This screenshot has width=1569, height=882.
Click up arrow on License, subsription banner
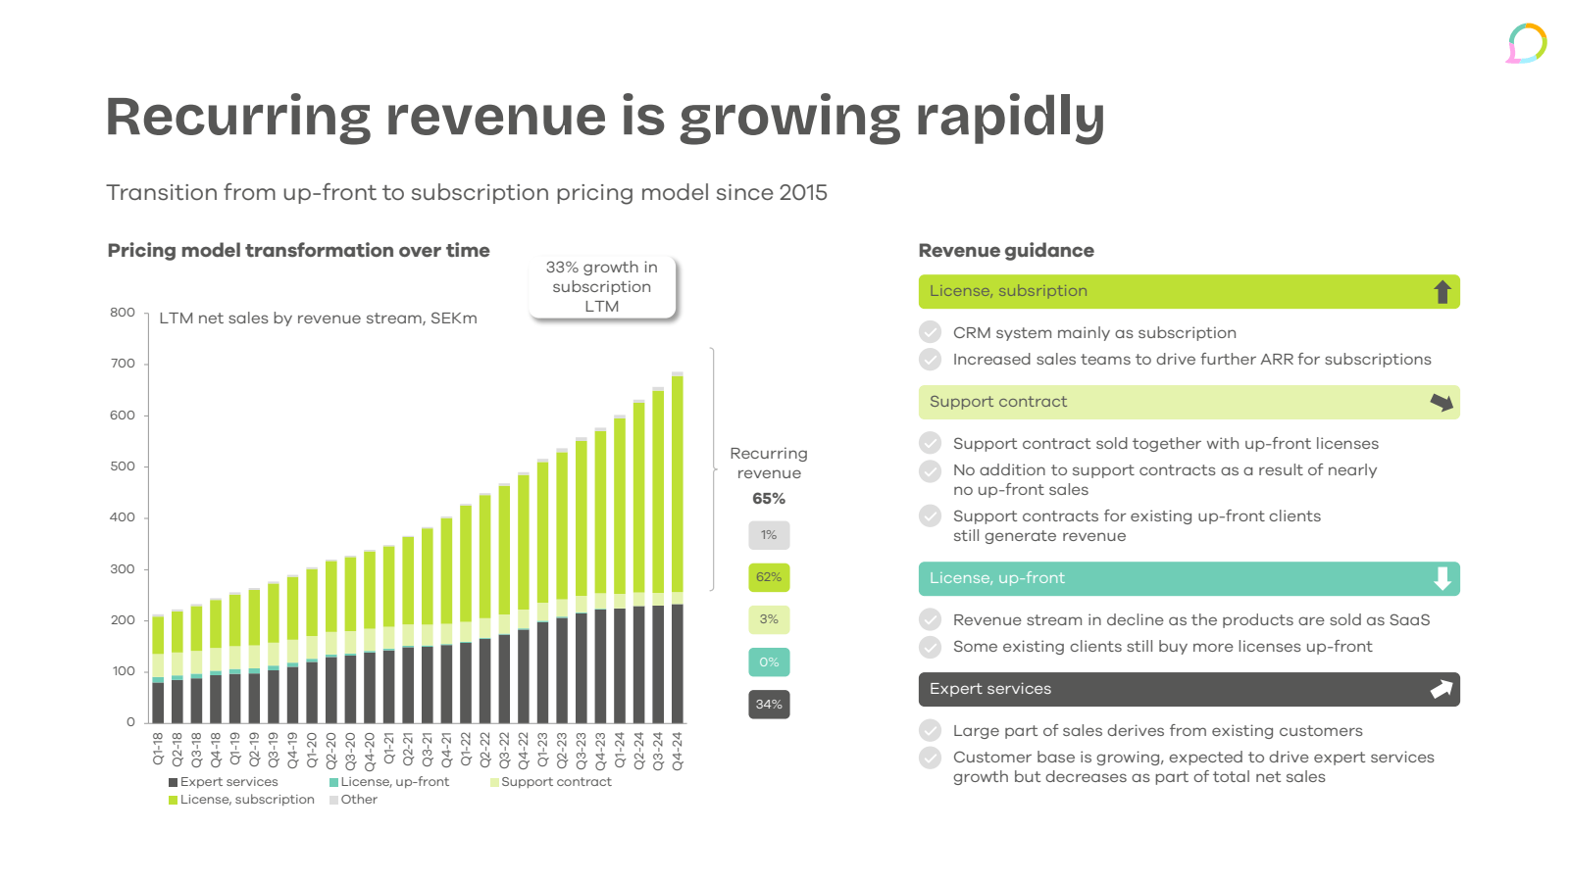(1442, 292)
